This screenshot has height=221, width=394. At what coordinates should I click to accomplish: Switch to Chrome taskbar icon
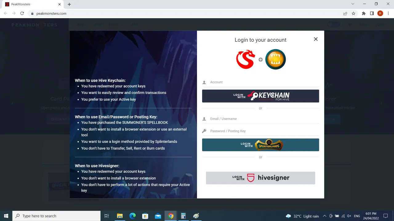(x=171, y=216)
